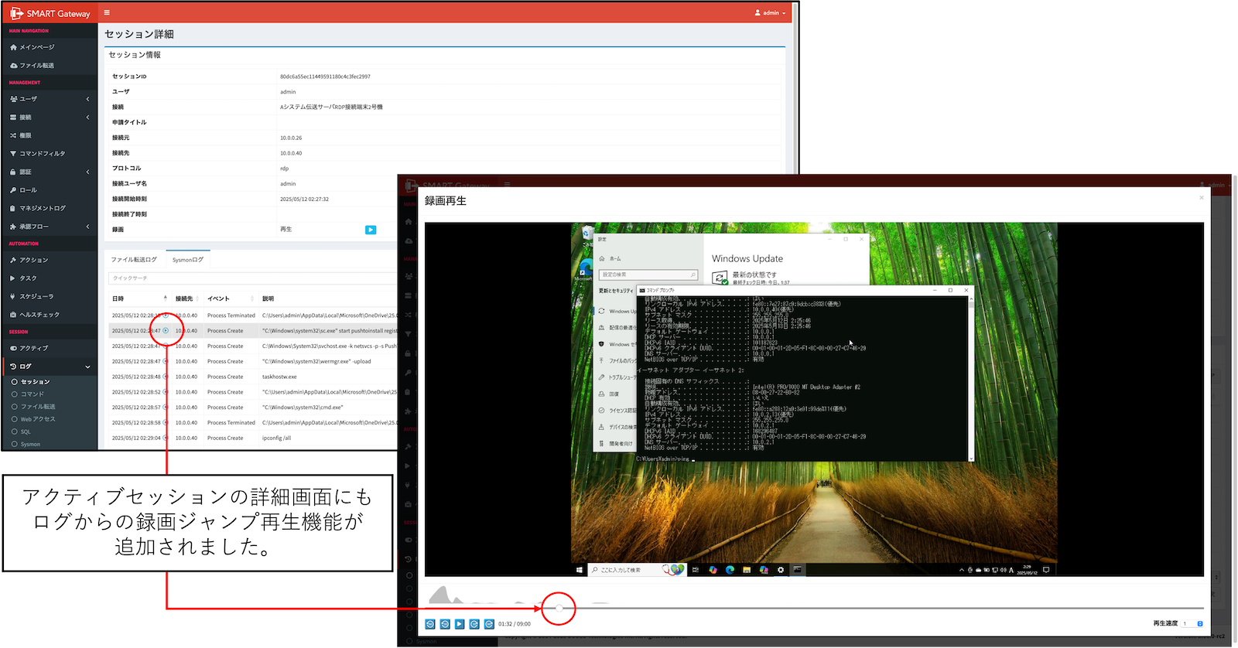Image resolution: width=1238 pixels, height=648 pixels.
Task: Close the 録画再生 dialog
Action: (1202, 198)
